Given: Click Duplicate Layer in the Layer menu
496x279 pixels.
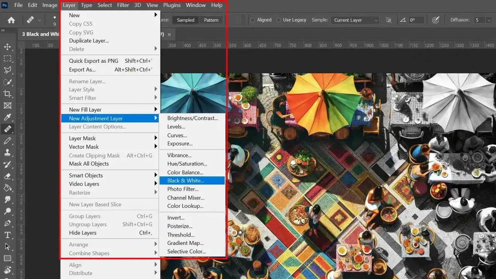Looking at the screenshot, I should [x=89, y=41].
